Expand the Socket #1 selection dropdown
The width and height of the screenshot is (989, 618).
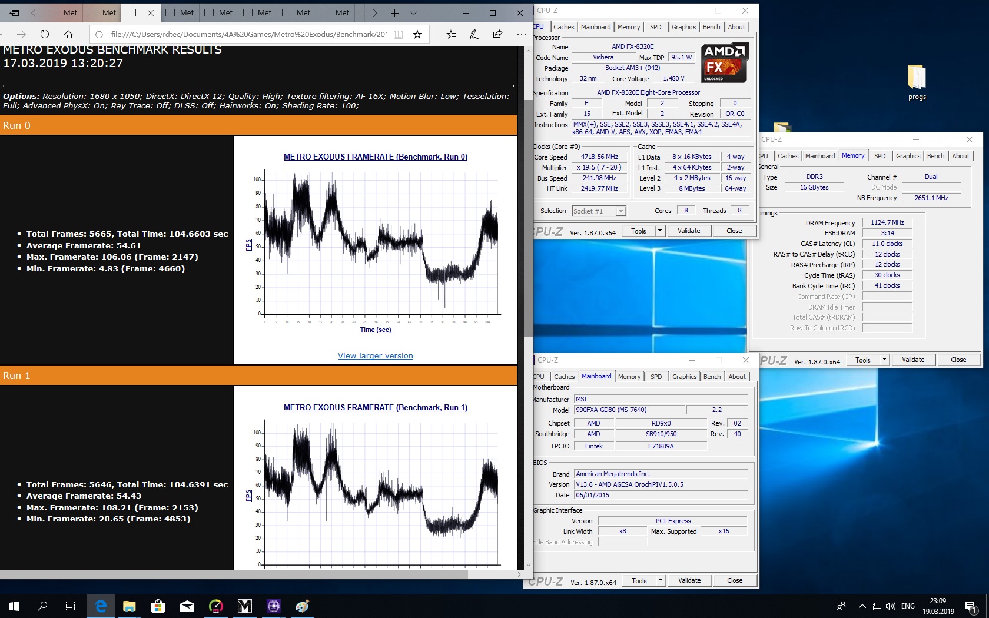point(620,211)
